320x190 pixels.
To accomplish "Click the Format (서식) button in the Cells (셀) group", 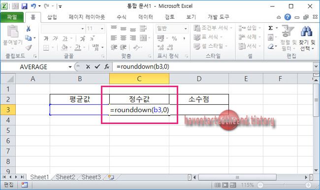I will pos(250,46).
